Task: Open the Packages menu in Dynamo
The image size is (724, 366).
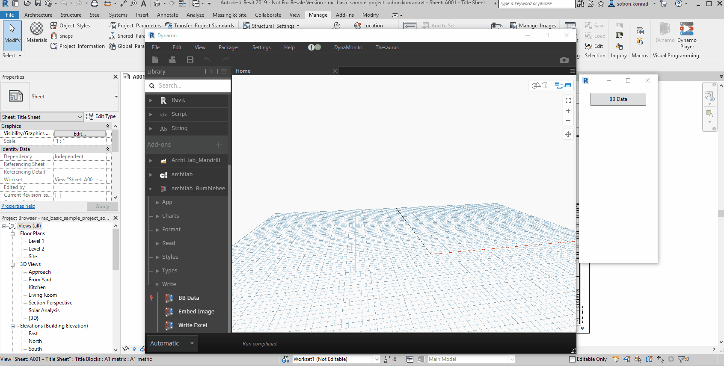Action: tap(229, 47)
